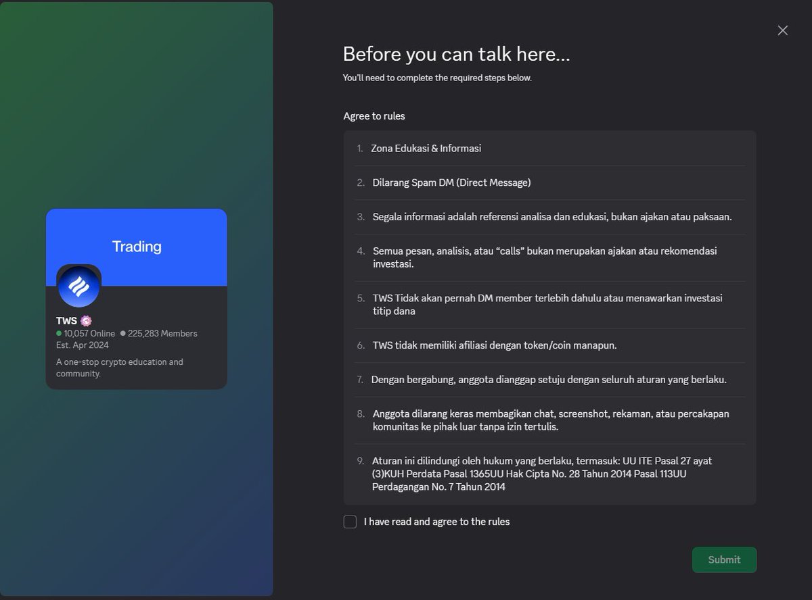Click rule 4 about 'calls' bukan rekomendasi investasi
The height and width of the screenshot is (600, 812).
tap(545, 257)
